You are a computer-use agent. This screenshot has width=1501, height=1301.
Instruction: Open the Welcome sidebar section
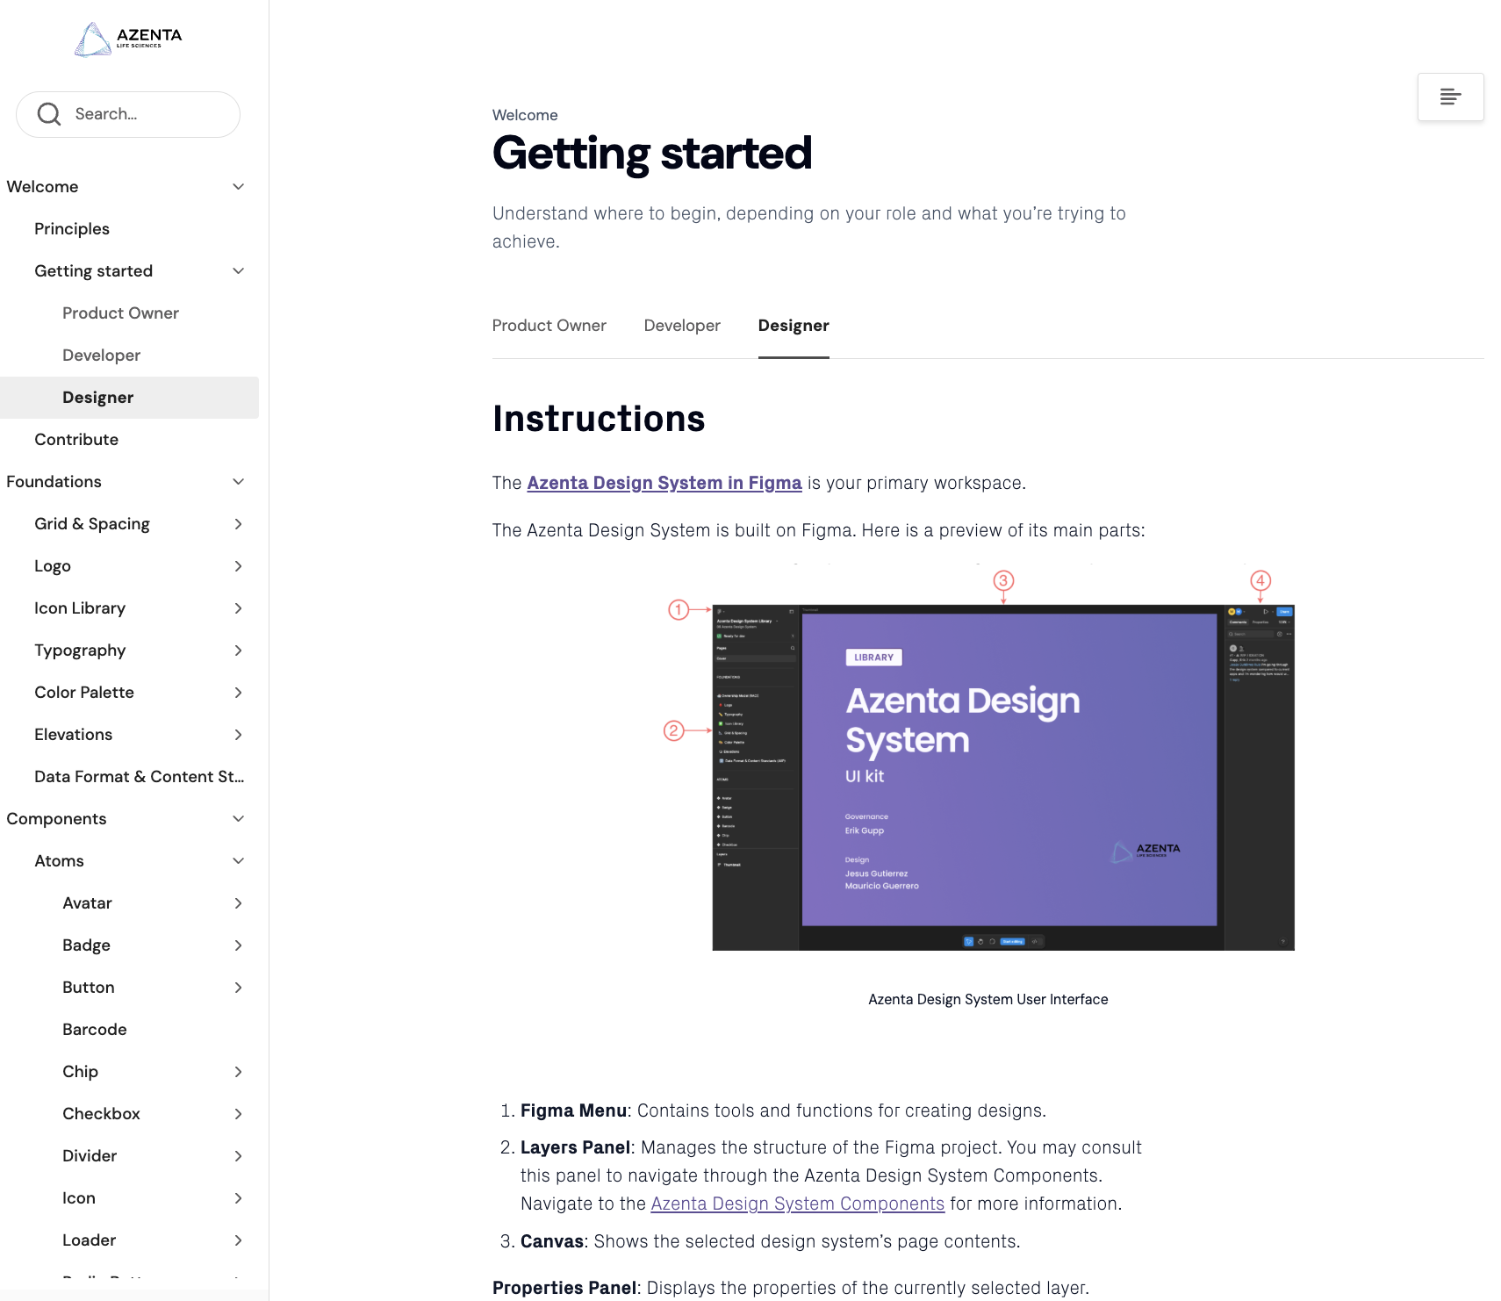tap(42, 187)
